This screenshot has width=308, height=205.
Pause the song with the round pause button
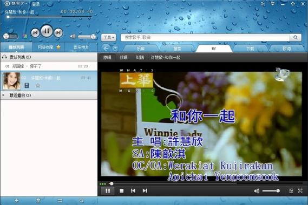47,31
